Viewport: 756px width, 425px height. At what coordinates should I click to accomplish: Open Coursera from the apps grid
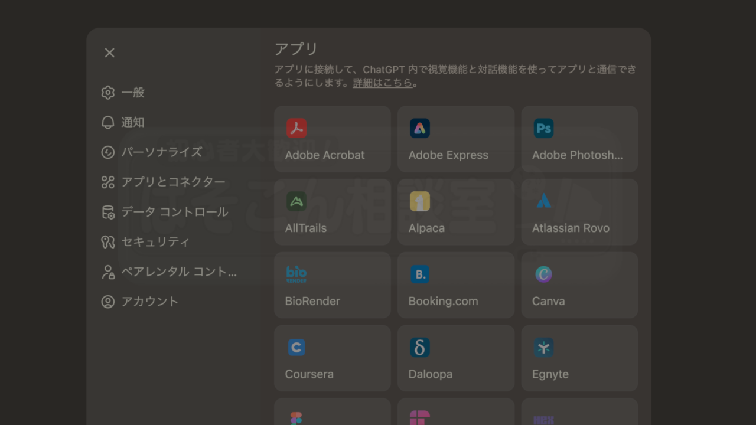point(332,358)
